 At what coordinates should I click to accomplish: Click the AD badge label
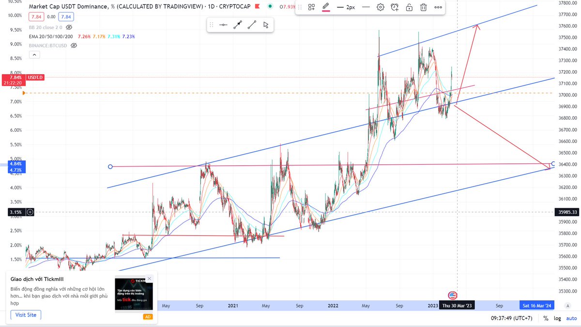click(x=148, y=317)
